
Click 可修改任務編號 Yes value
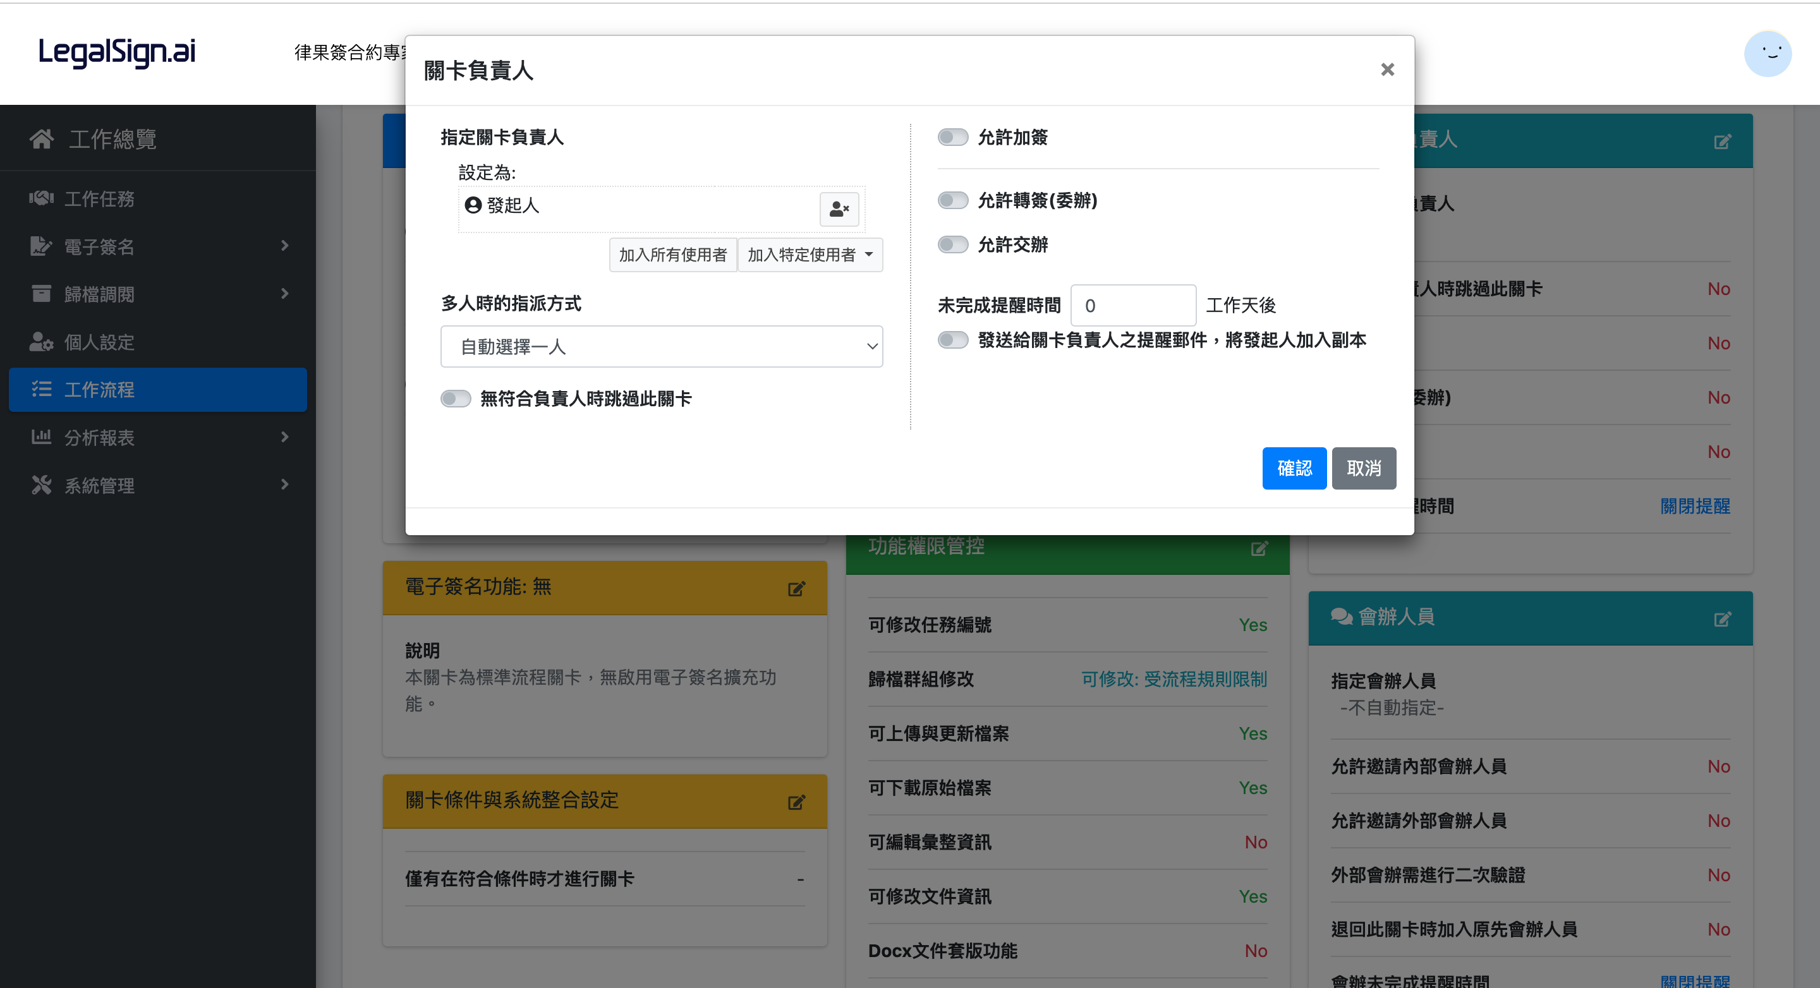pyautogui.click(x=1253, y=624)
